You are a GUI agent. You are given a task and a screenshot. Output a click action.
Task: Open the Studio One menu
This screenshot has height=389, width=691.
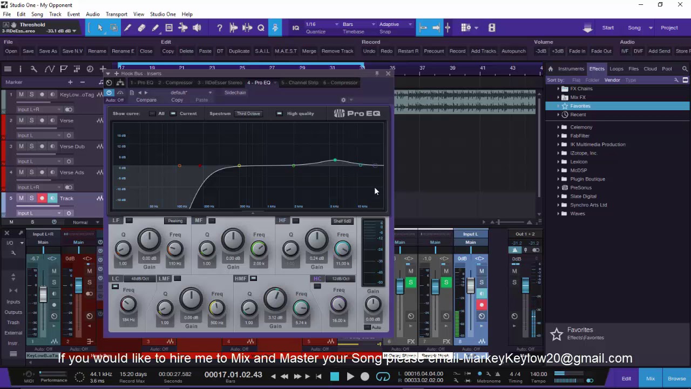pos(162,14)
